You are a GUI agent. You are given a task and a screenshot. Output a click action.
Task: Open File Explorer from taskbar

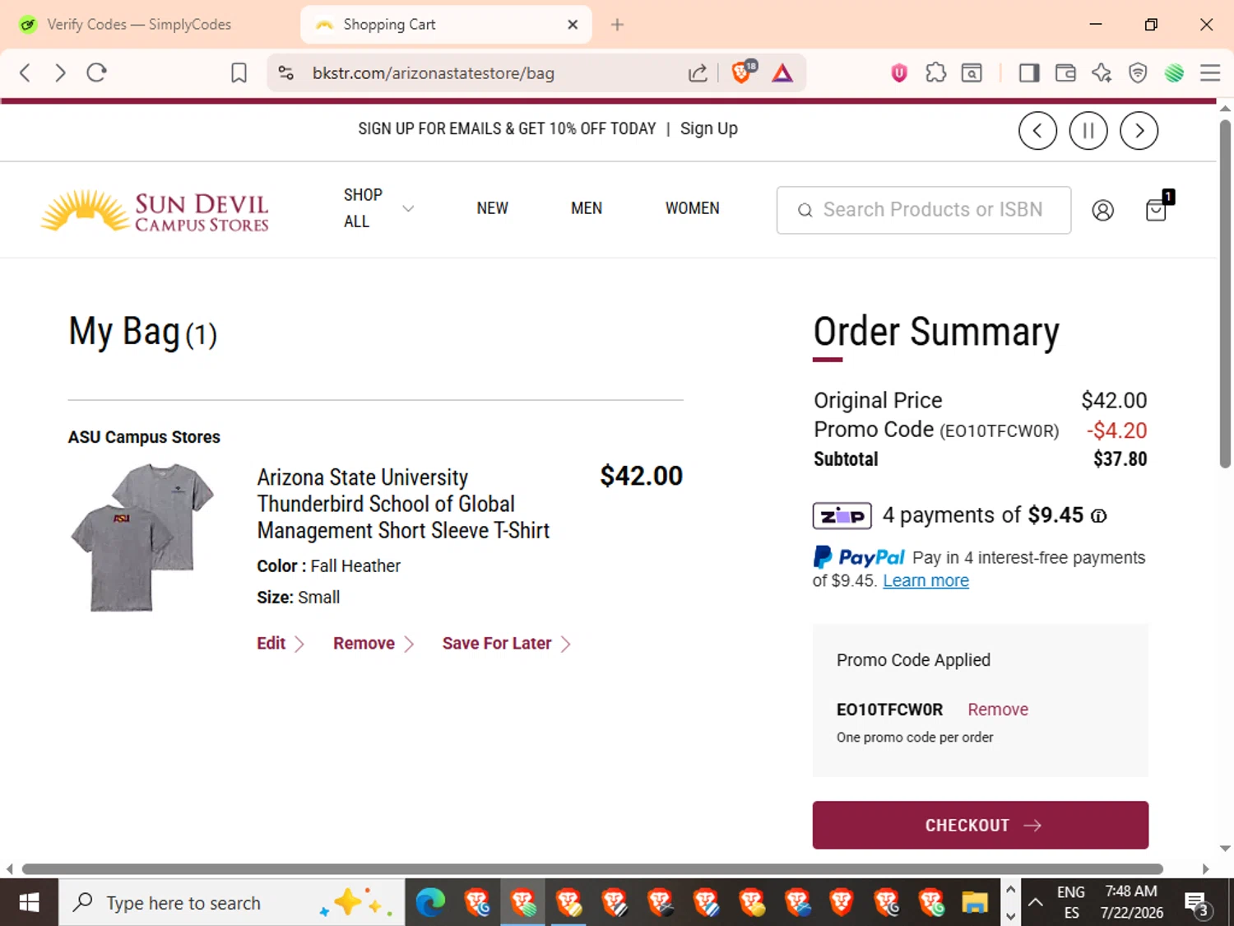[x=975, y=903]
